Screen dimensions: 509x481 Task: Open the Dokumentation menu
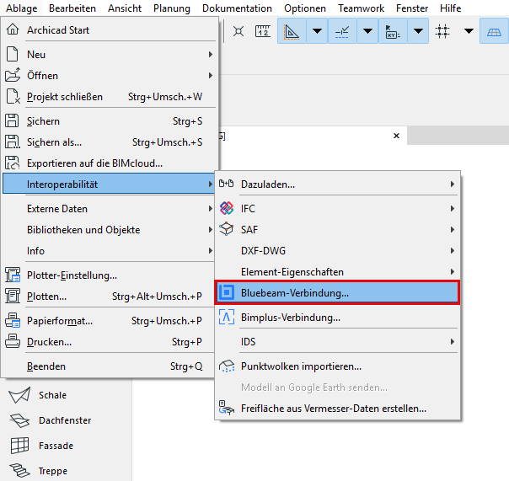pyautogui.click(x=237, y=8)
